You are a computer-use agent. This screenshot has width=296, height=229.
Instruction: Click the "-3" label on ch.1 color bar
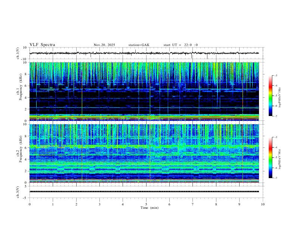276,75
